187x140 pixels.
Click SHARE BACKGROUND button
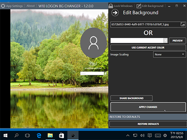131,98
